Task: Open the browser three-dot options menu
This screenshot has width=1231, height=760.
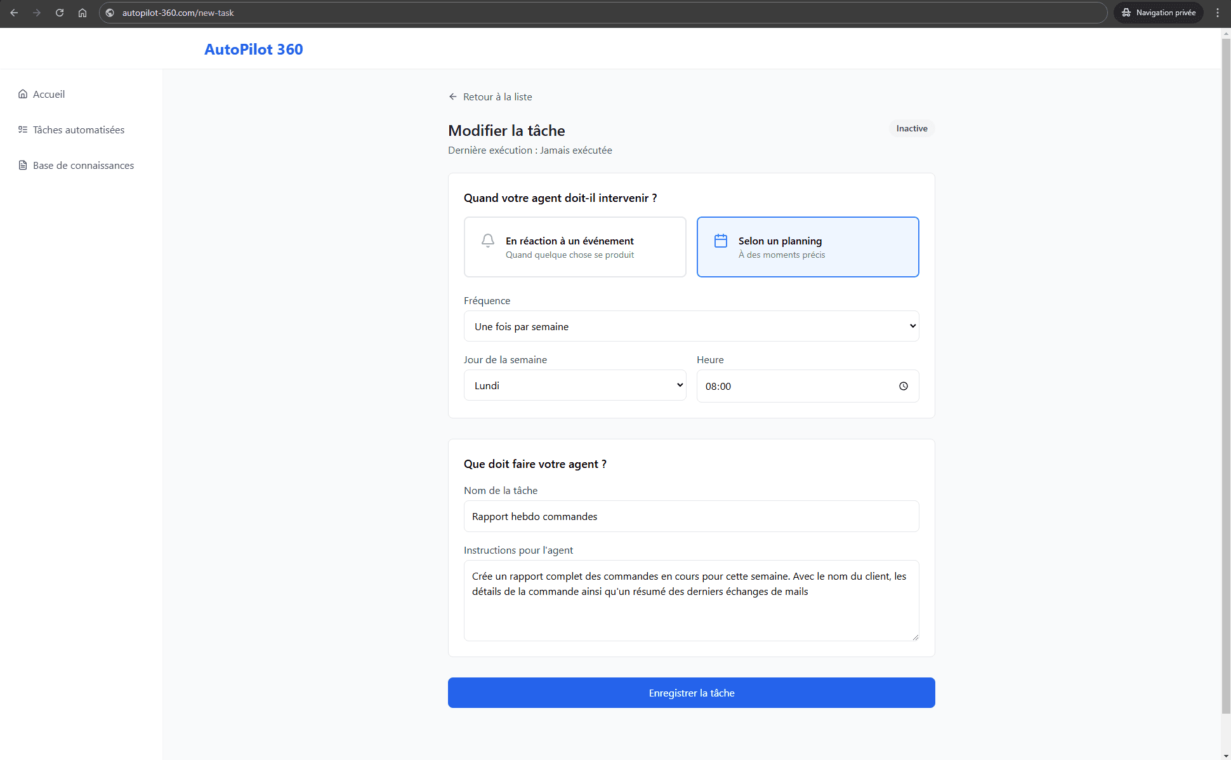Action: pyautogui.click(x=1217, y=13)
